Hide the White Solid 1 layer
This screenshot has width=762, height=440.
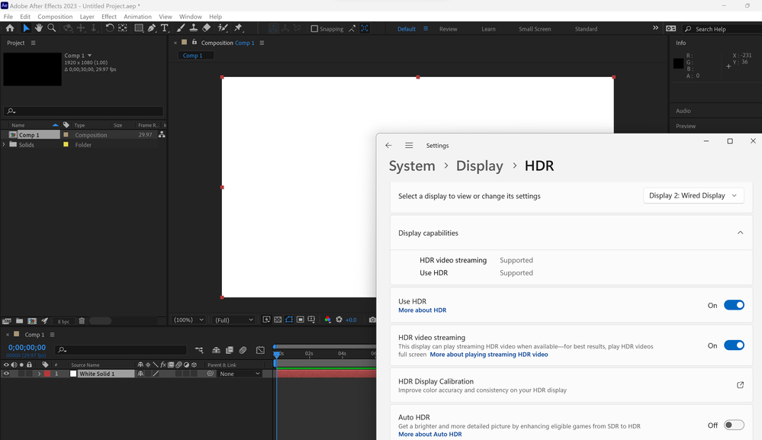tap(6, 374)
